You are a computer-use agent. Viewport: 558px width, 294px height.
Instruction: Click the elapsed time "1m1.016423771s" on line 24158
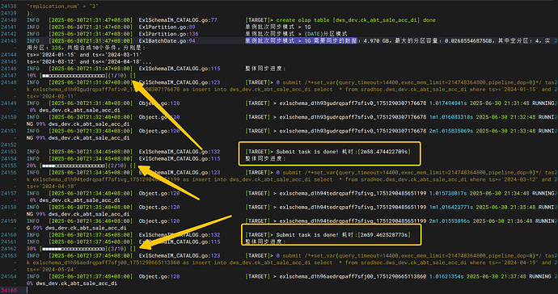[x=451, y=208]
